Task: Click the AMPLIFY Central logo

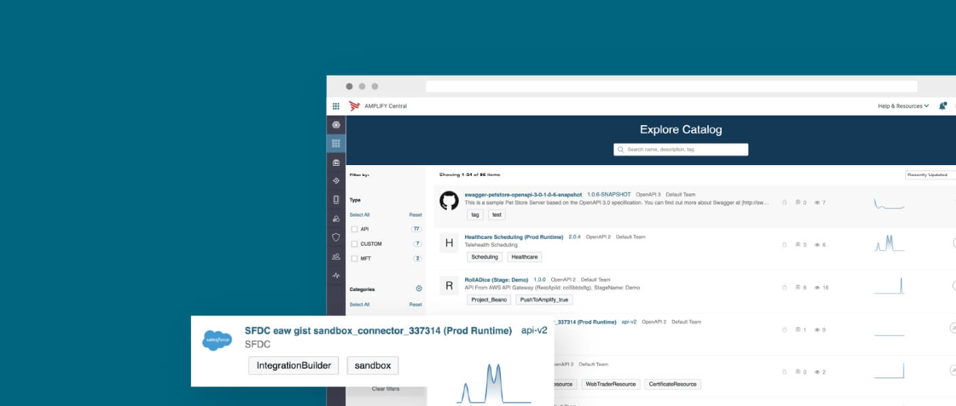Action: pyautogui.click(x=354, y=106)
